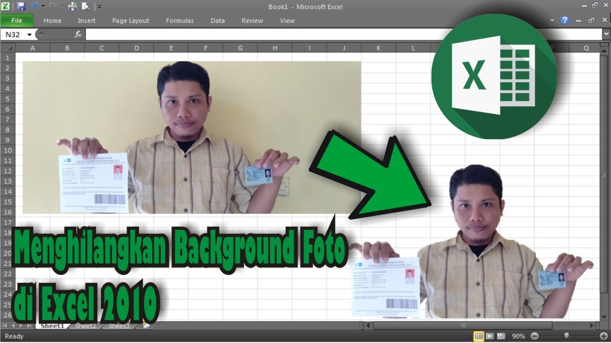Open Print Preview from Quick Access Toolbar
Image resolution: width=611 pixels, height=343 pixels.
(x=86, y=6)
